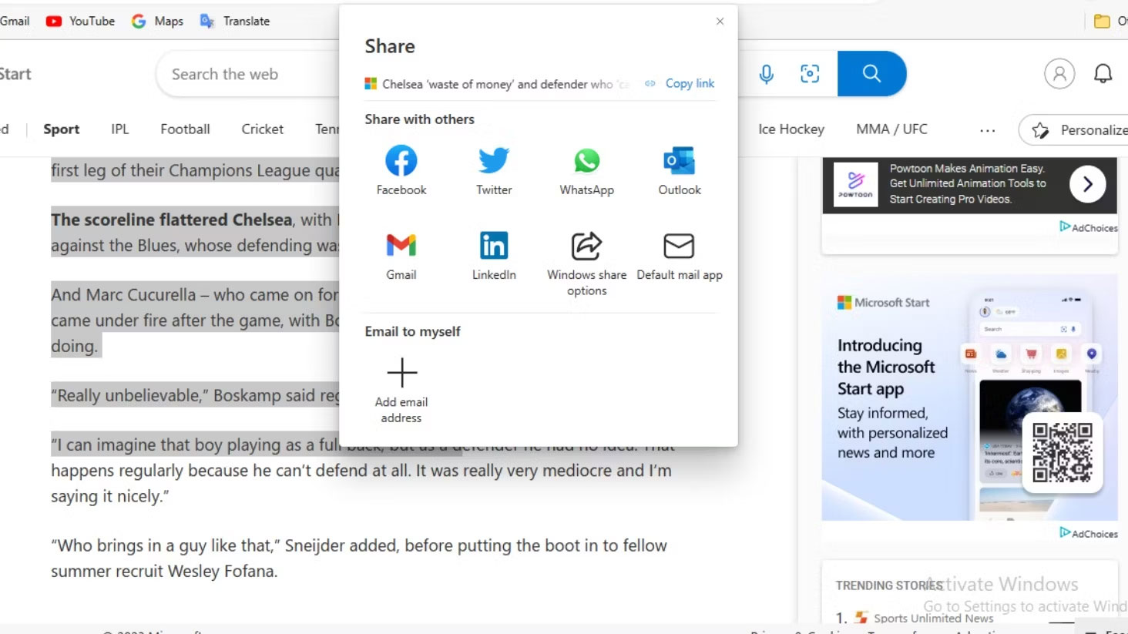Open Powtoon ad arrow button
Image resolution: width=1128 pixels, height=634 pixels.
[1087, 184]
